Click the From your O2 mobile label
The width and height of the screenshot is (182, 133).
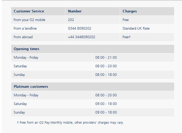29,20
